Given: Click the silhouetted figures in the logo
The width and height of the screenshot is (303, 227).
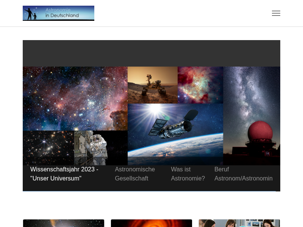Looking at the screenshot, I should tap(31, 14).
